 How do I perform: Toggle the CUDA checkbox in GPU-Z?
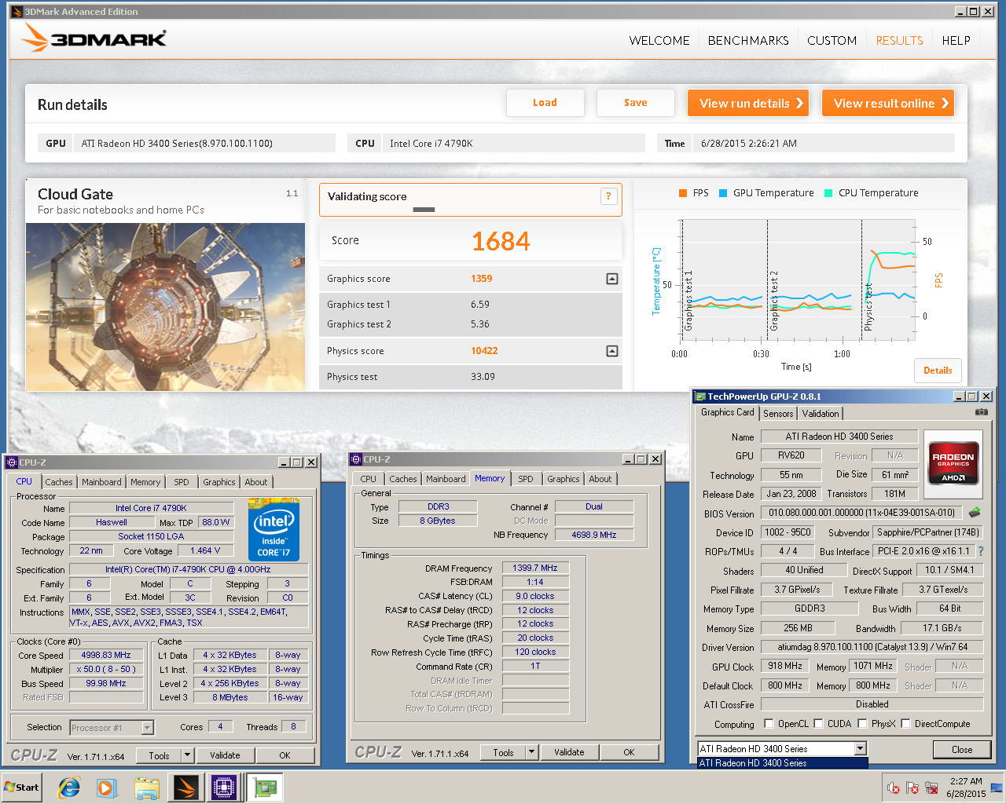pyautogui.click(x=819, y=724)
